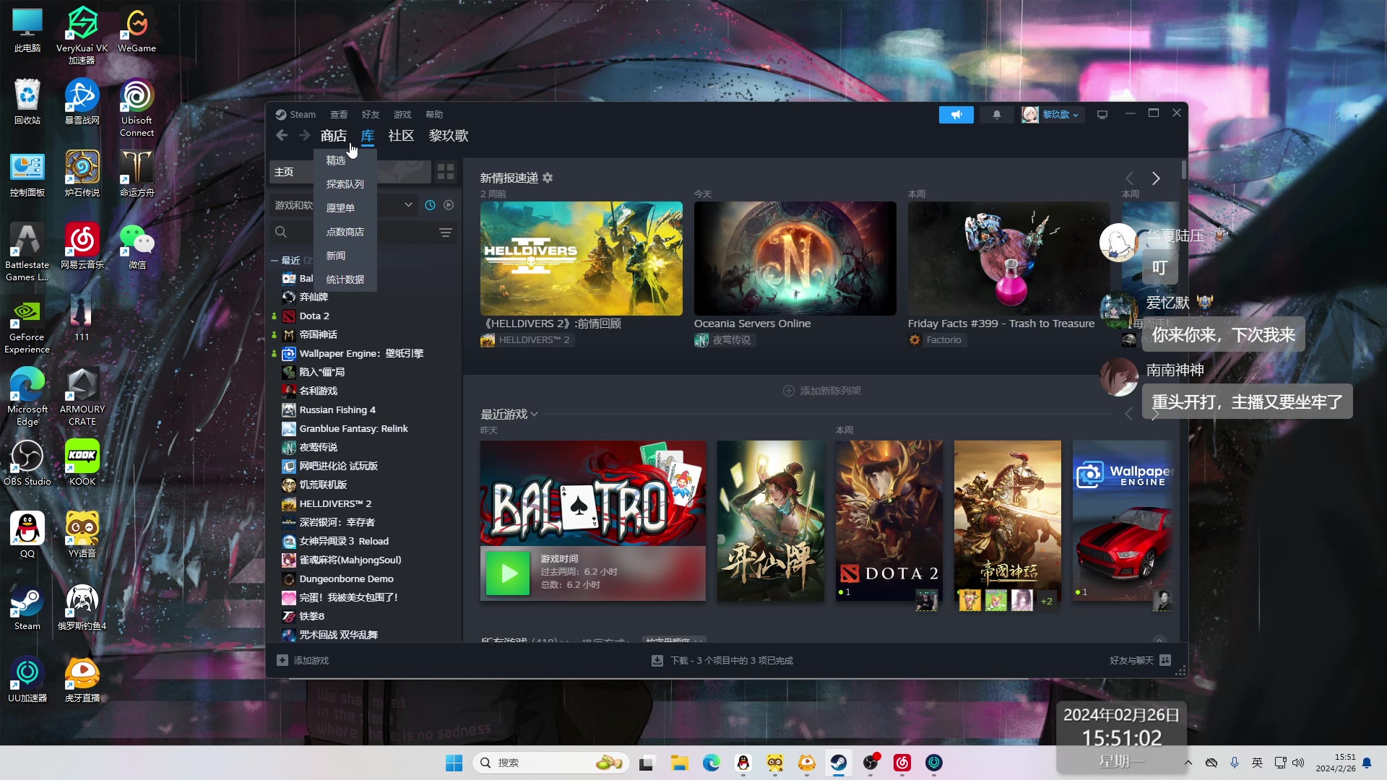Click the add game plus icon
The width and height of the screenshot is (1387, 780).
click(x=282, y=660)
